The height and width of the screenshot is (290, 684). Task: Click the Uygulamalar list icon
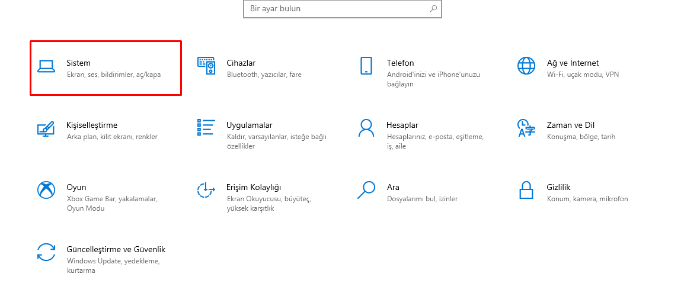point(206,128)
